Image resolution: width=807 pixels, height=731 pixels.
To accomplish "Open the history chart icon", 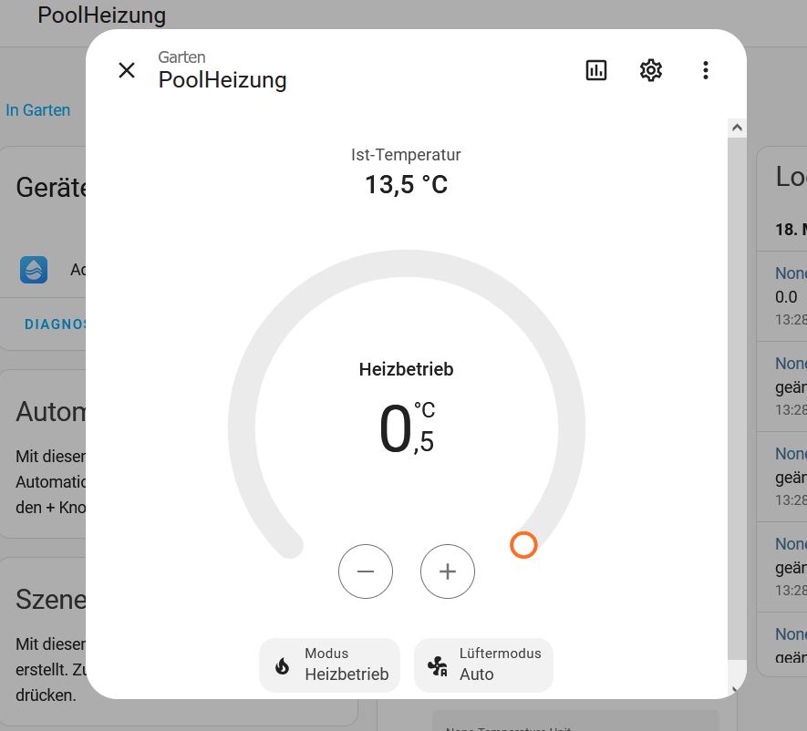I will click(596, 70).
